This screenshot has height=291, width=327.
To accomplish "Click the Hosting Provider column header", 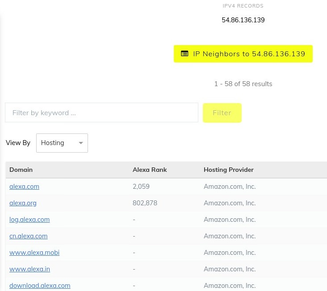I will (x=229, y=170).
